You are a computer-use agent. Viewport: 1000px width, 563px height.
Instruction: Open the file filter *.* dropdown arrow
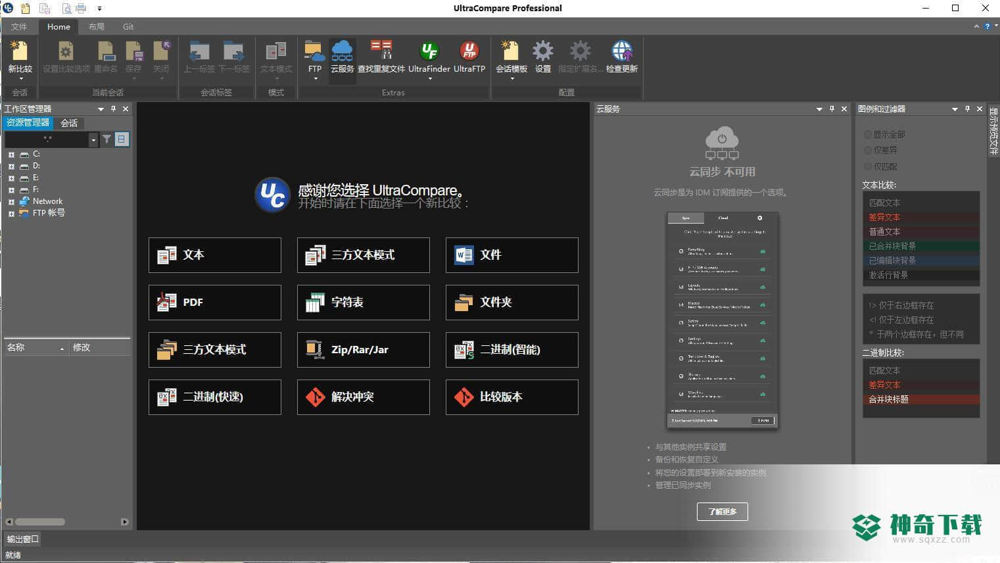pyautogui.click(x=93, y=139)
